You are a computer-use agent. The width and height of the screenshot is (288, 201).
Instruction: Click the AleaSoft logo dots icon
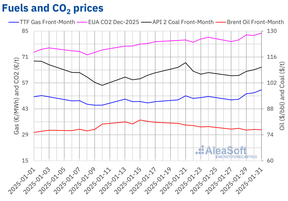pyautogui.click(x=200, y=150)
